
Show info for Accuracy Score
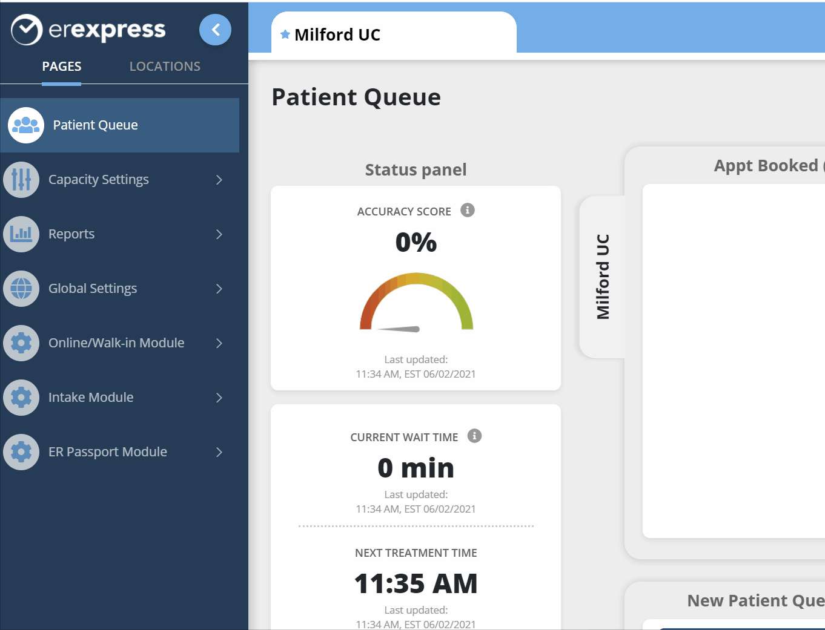pos(468,210)
